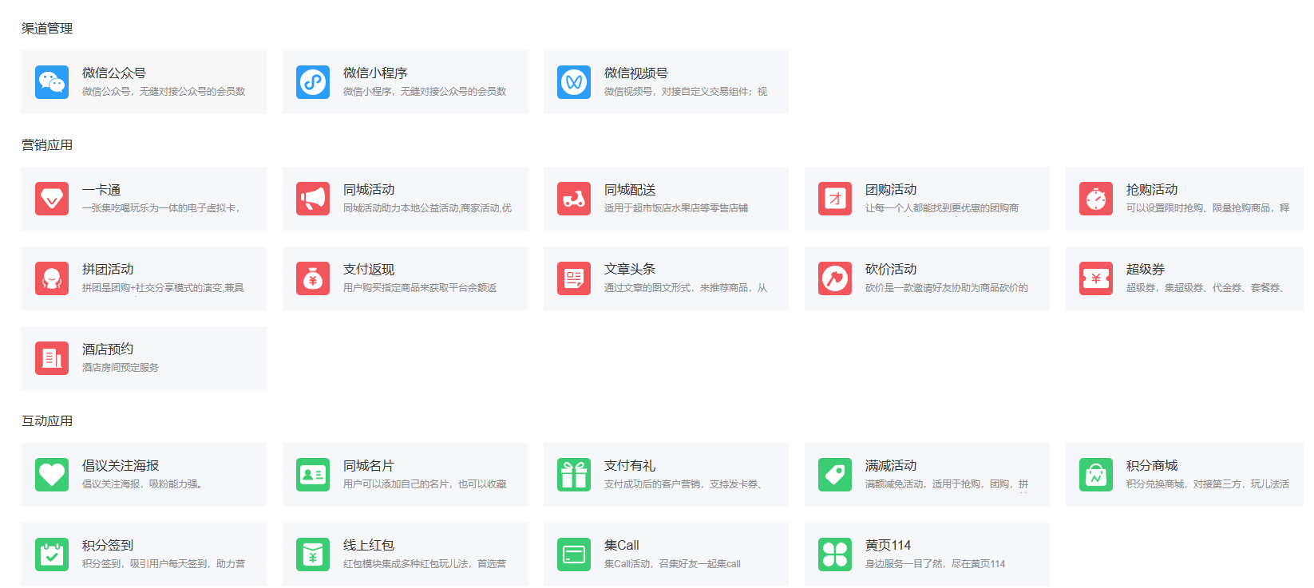1314x588 pixels.
Task: Open the 团购活动 title link
Action: coord(890,190)
